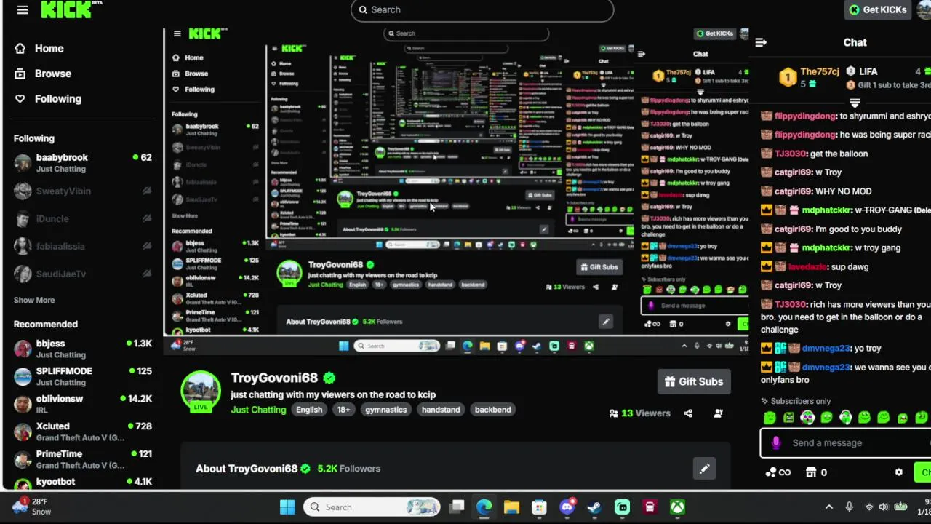Image resolution: width=931 pixels, height=524 pixels.
Task: Open iDuncle channel in Following
Action: (82, 219)
